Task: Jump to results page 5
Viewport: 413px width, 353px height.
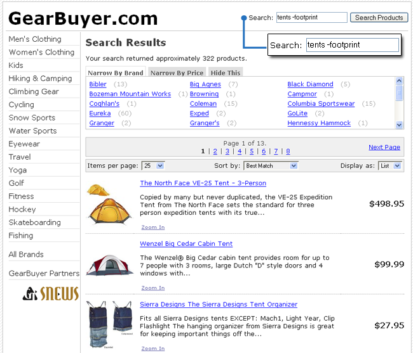Action: point(252,151)
